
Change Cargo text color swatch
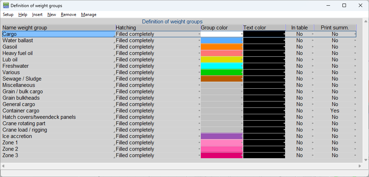click(x=264, y=34)
